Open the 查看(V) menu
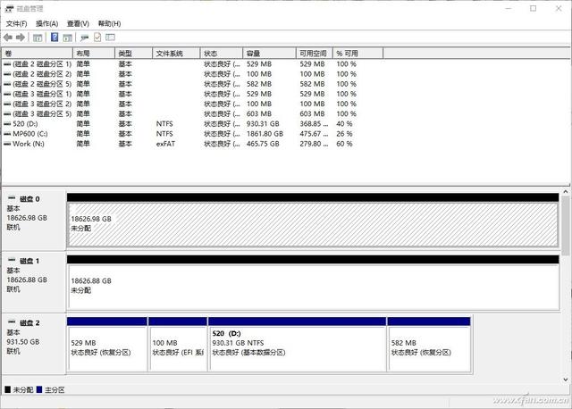The image size is (572, 409). pos(78,24)
